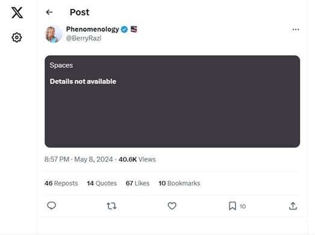The width and height of the screenshot is (315, 235).
Task: View the 46 Reposts list
Action: coord(61,183)
